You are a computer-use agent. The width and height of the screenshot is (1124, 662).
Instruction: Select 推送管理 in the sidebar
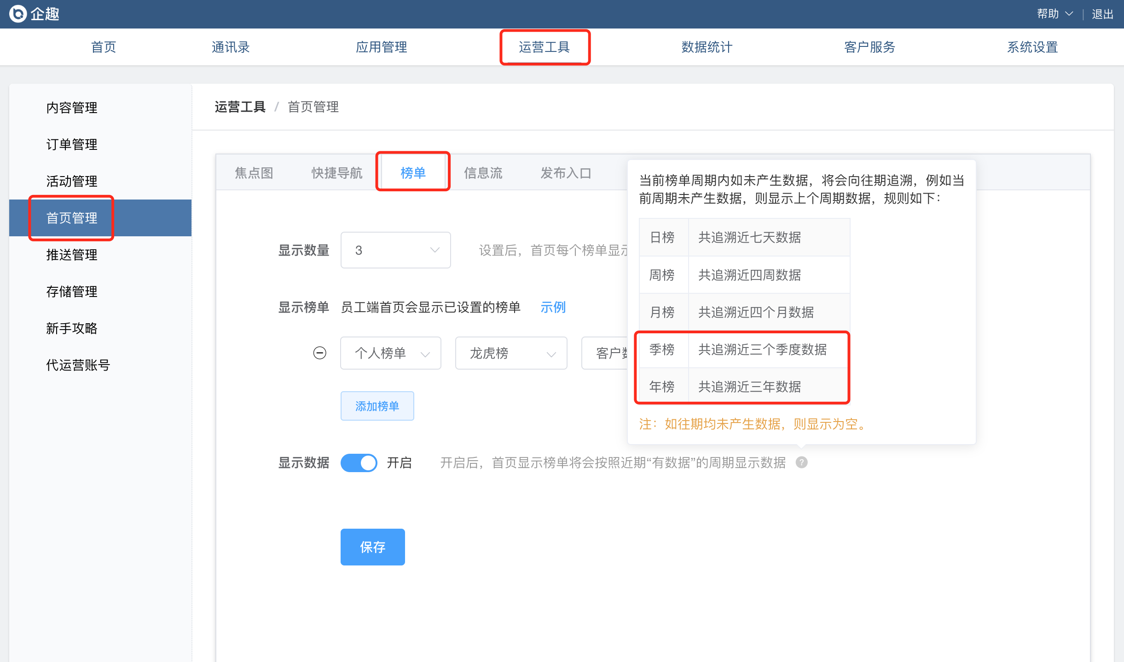coord(72,255)
